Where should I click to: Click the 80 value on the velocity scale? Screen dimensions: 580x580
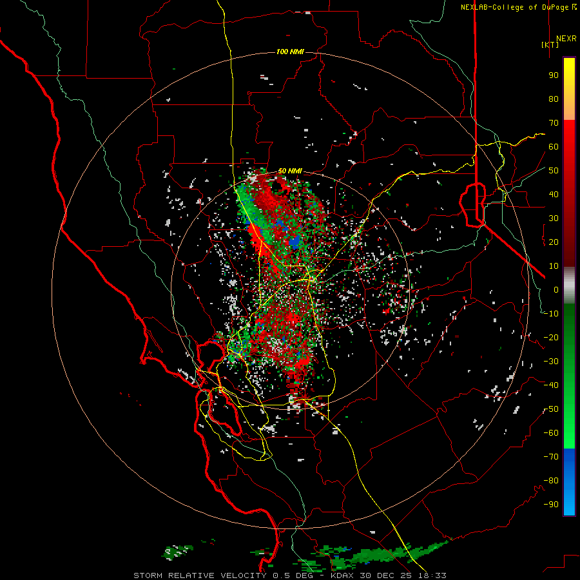(x=554, y=99)
